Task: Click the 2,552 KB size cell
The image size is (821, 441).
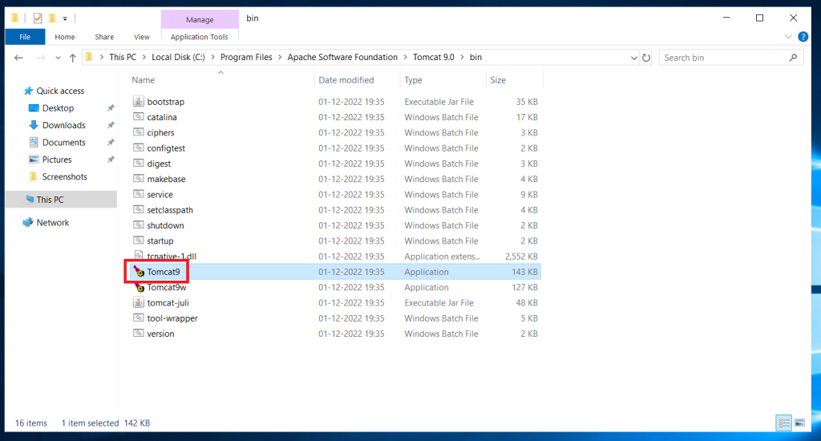Action: click(x=521, y=256)
